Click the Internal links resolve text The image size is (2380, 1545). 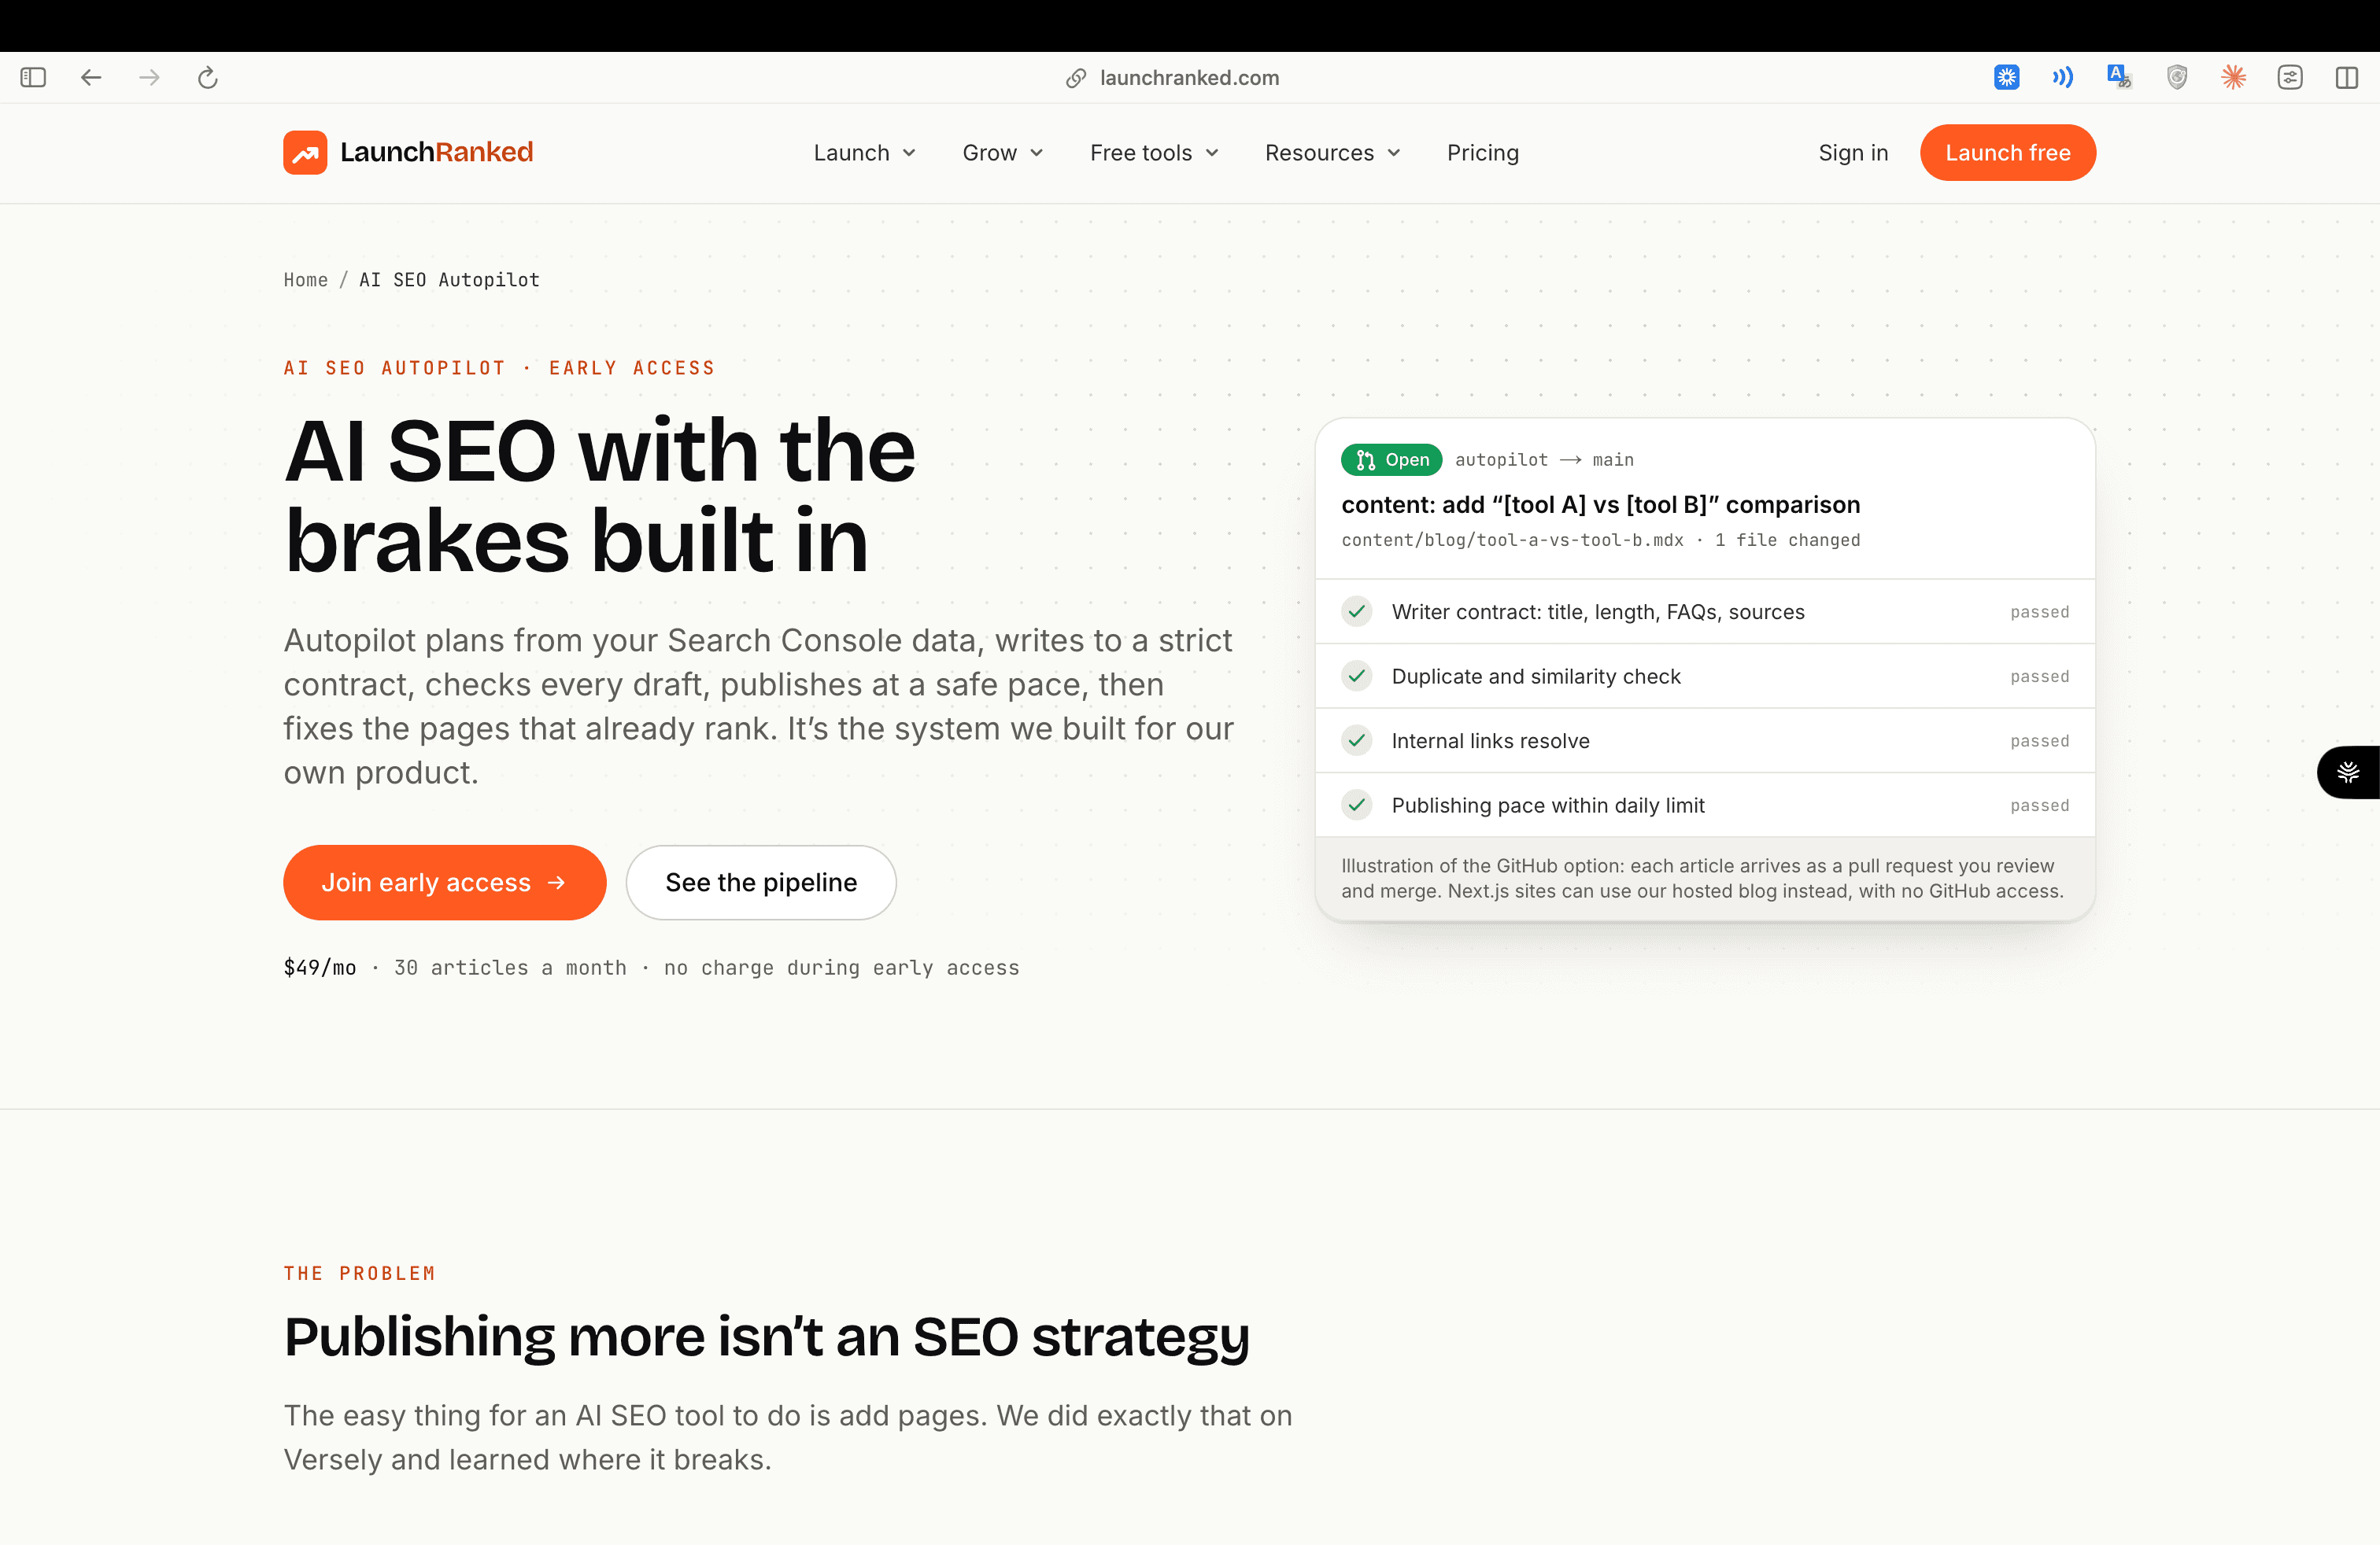[1490, 740]
